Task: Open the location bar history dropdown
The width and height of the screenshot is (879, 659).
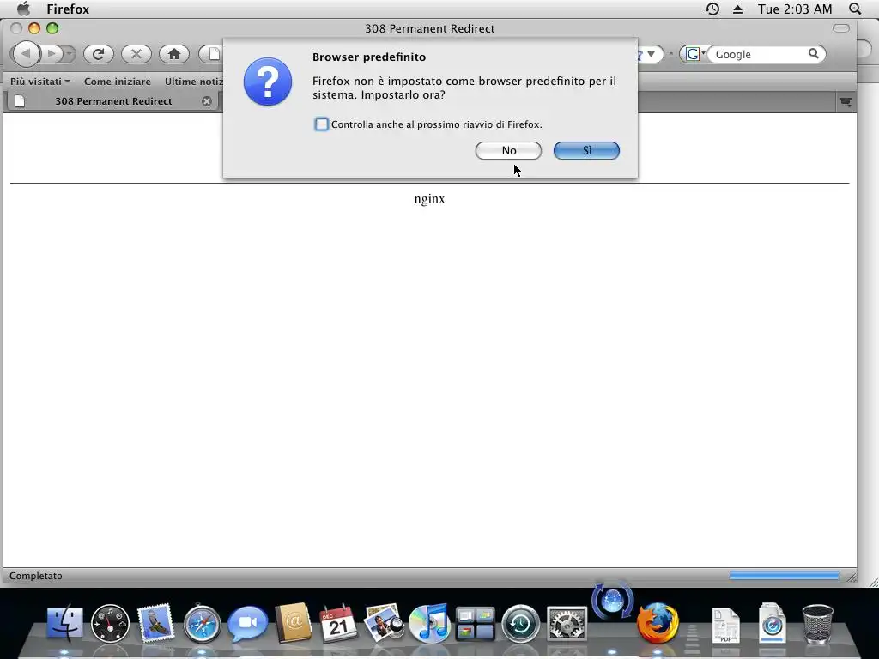Action: 651,54
